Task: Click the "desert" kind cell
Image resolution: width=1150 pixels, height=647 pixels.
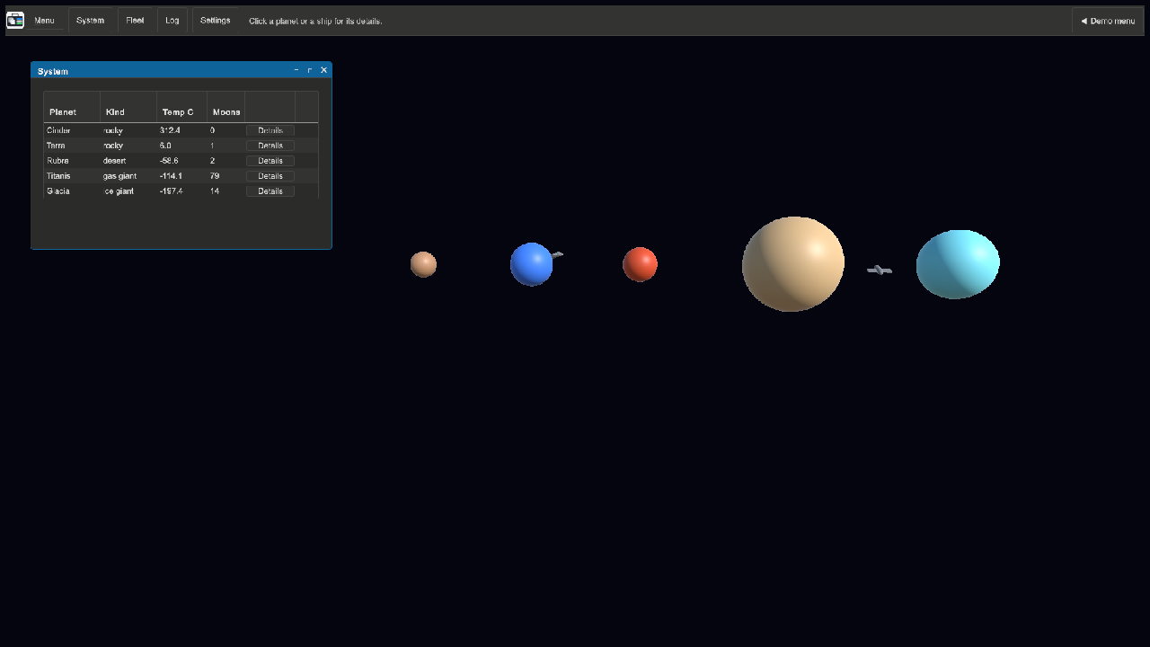Action: tap(128, 161)
